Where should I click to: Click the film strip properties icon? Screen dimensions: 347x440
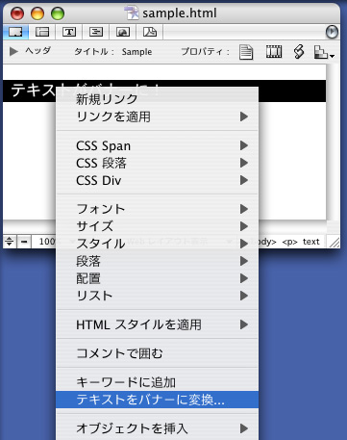(x=274, y=52)
